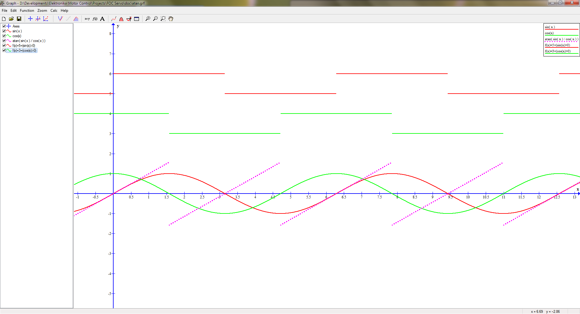
Task: Open the Function menu
Action: click(x=27, y=11)
